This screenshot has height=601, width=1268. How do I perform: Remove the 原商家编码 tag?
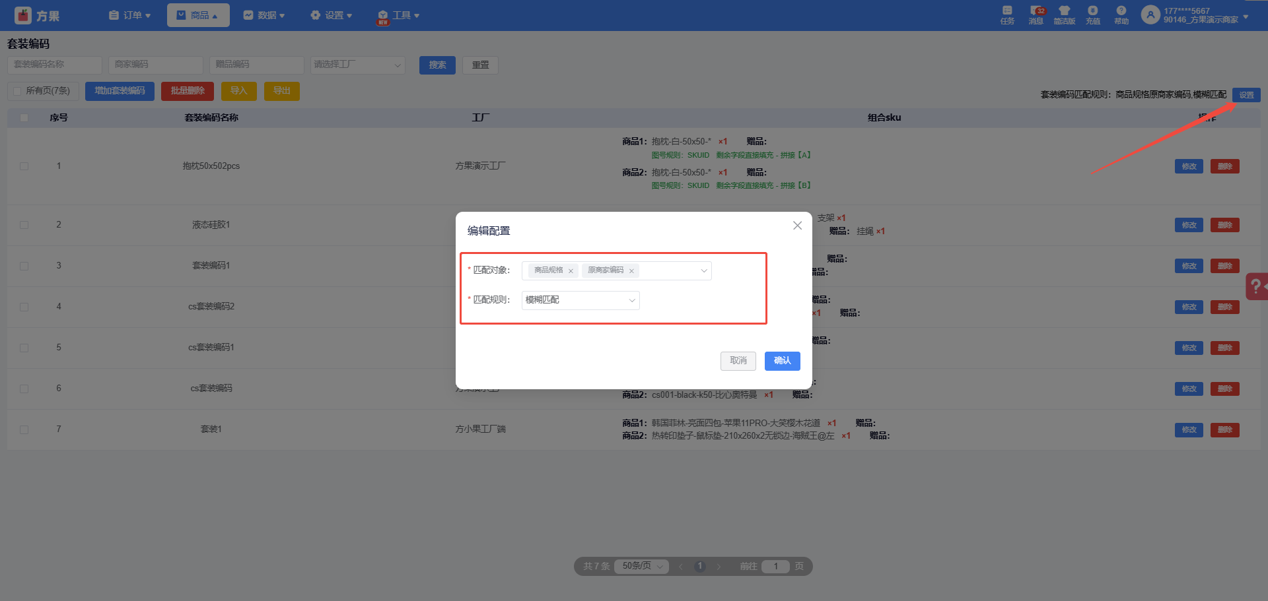point(631,271)
